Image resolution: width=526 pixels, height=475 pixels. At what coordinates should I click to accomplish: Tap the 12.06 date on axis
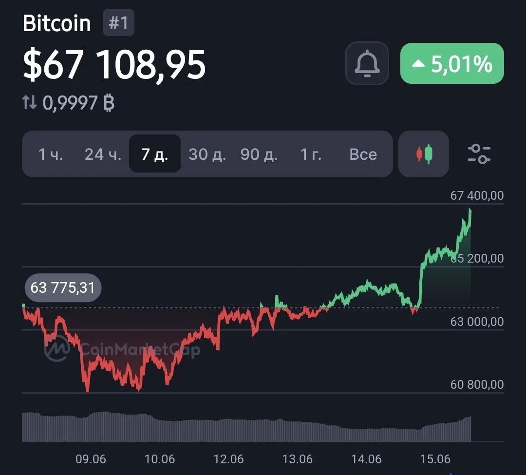point(228,459)
